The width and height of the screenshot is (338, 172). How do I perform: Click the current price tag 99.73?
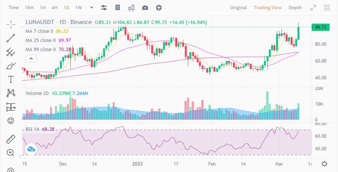(320, 27)
